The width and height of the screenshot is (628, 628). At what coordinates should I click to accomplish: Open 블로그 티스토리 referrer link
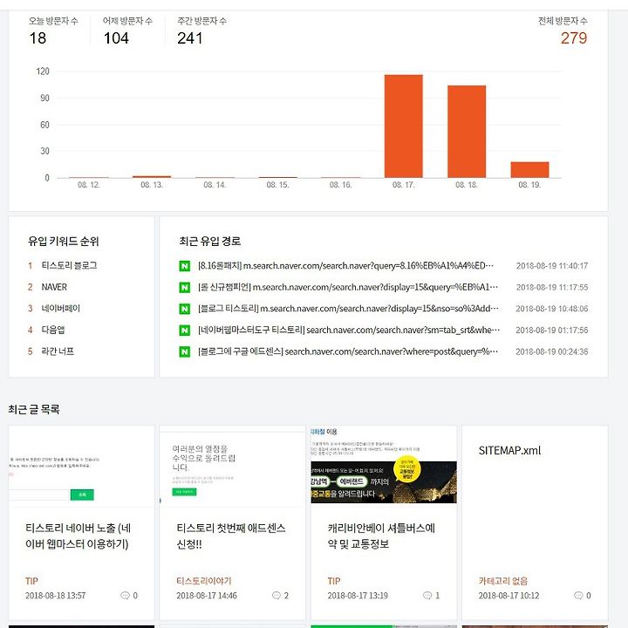pos(348,309)
